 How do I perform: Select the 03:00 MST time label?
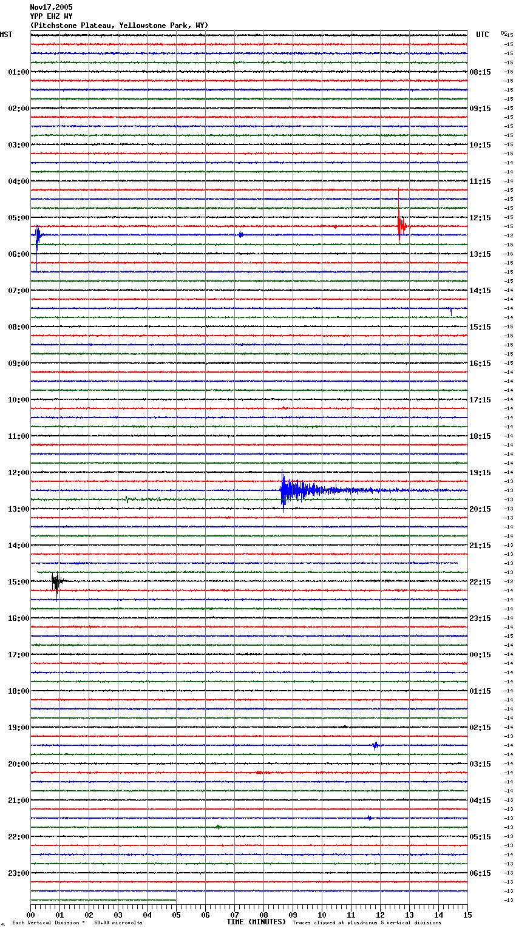(x=19, y=145)
